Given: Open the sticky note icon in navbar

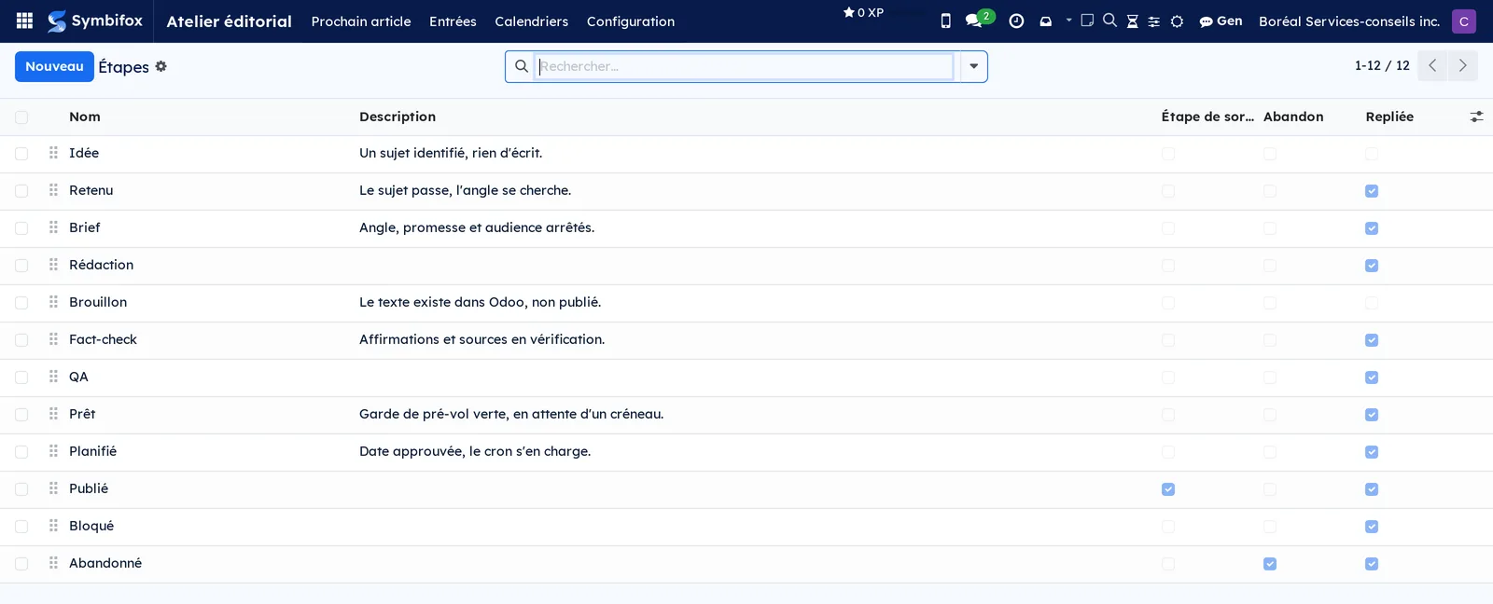Looking at the screenshot, I should [1087, 20].
